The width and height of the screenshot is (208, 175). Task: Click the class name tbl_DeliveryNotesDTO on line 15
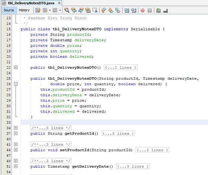(x=77, y=29)
